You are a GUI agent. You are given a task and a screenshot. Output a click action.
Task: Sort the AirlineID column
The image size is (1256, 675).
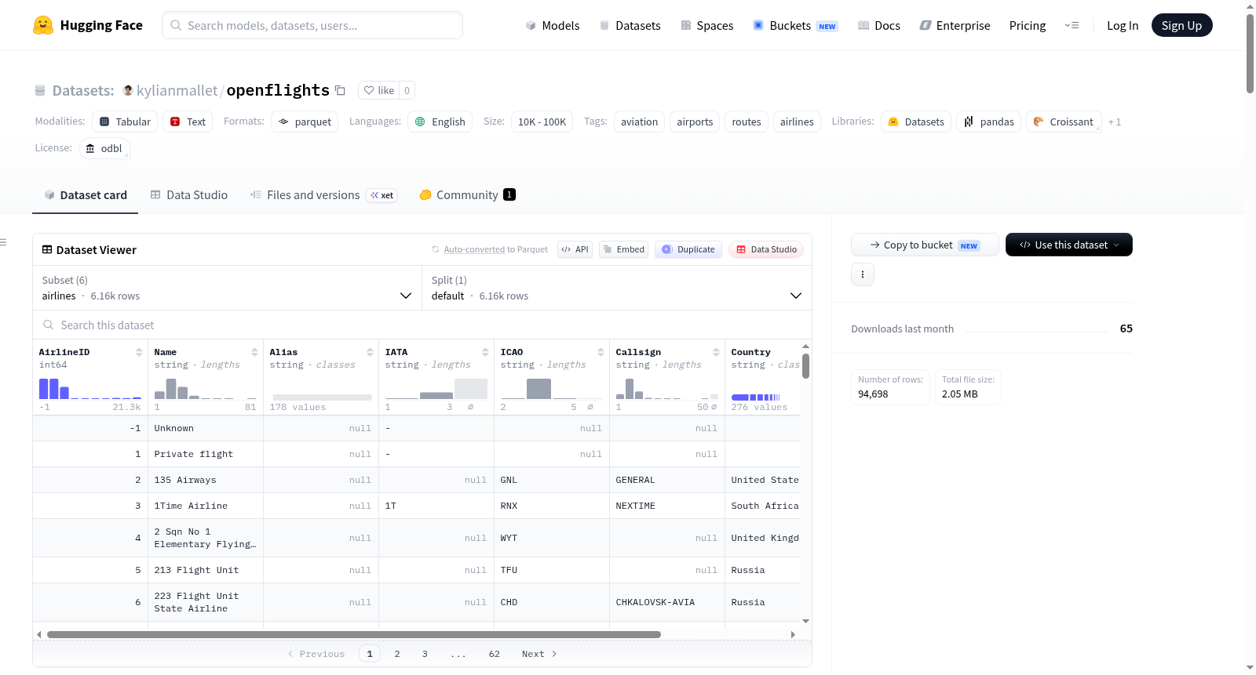139,352
